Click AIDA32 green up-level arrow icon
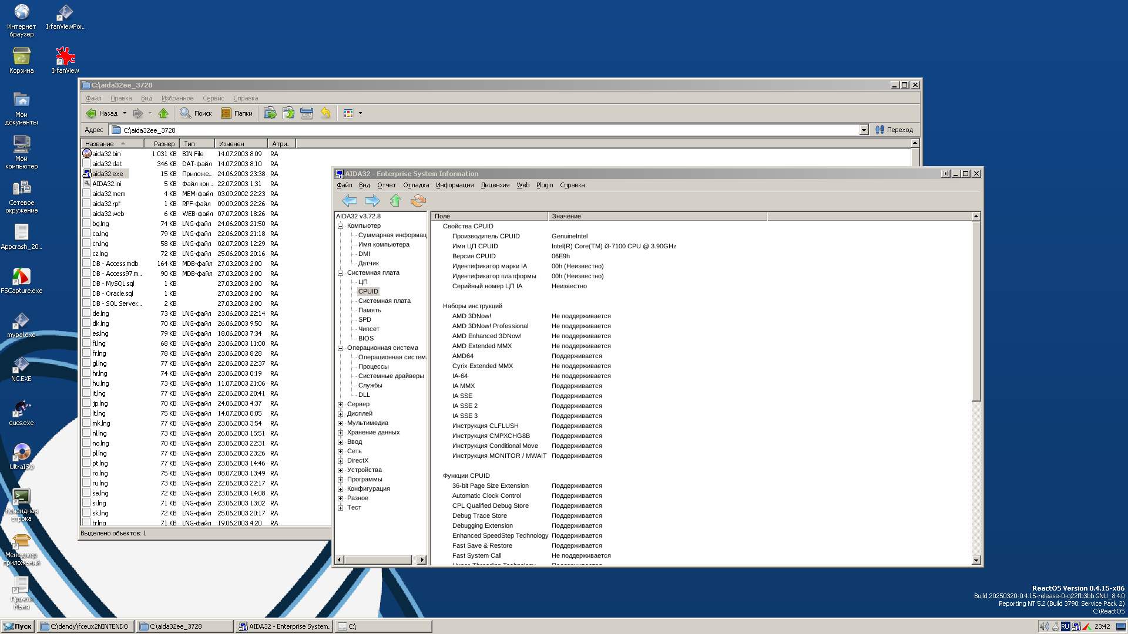 395,201
